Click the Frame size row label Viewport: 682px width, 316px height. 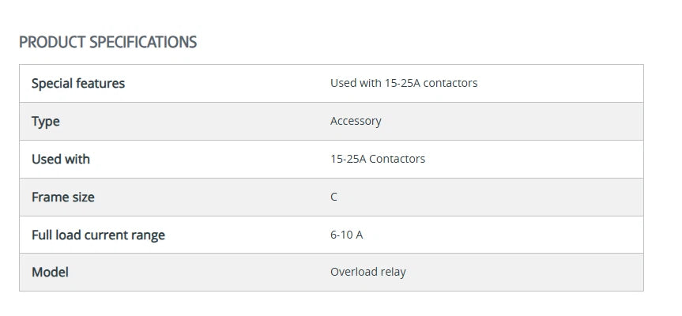tap(62, 197)
